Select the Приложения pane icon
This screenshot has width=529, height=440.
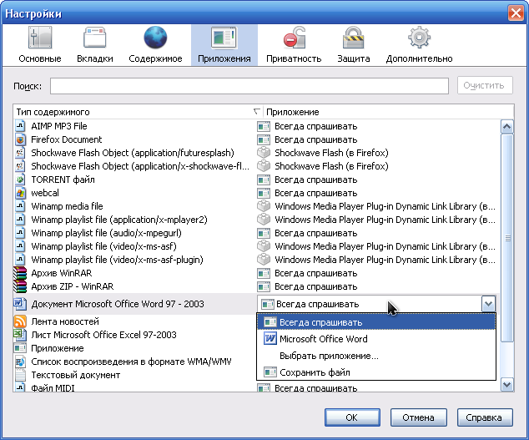pyautogui.click(x=224, y=37)
